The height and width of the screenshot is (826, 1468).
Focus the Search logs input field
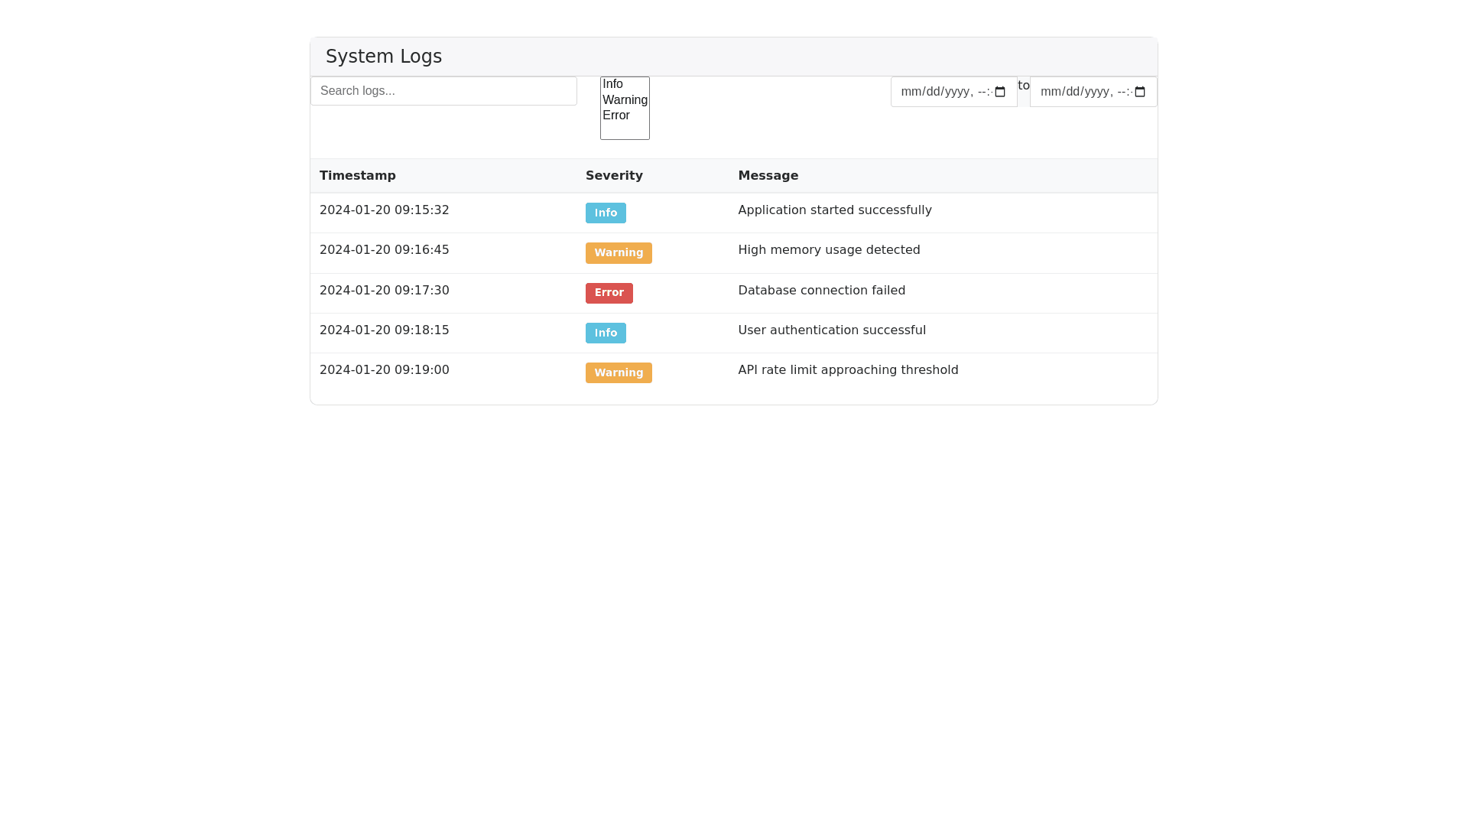[443, 91]
